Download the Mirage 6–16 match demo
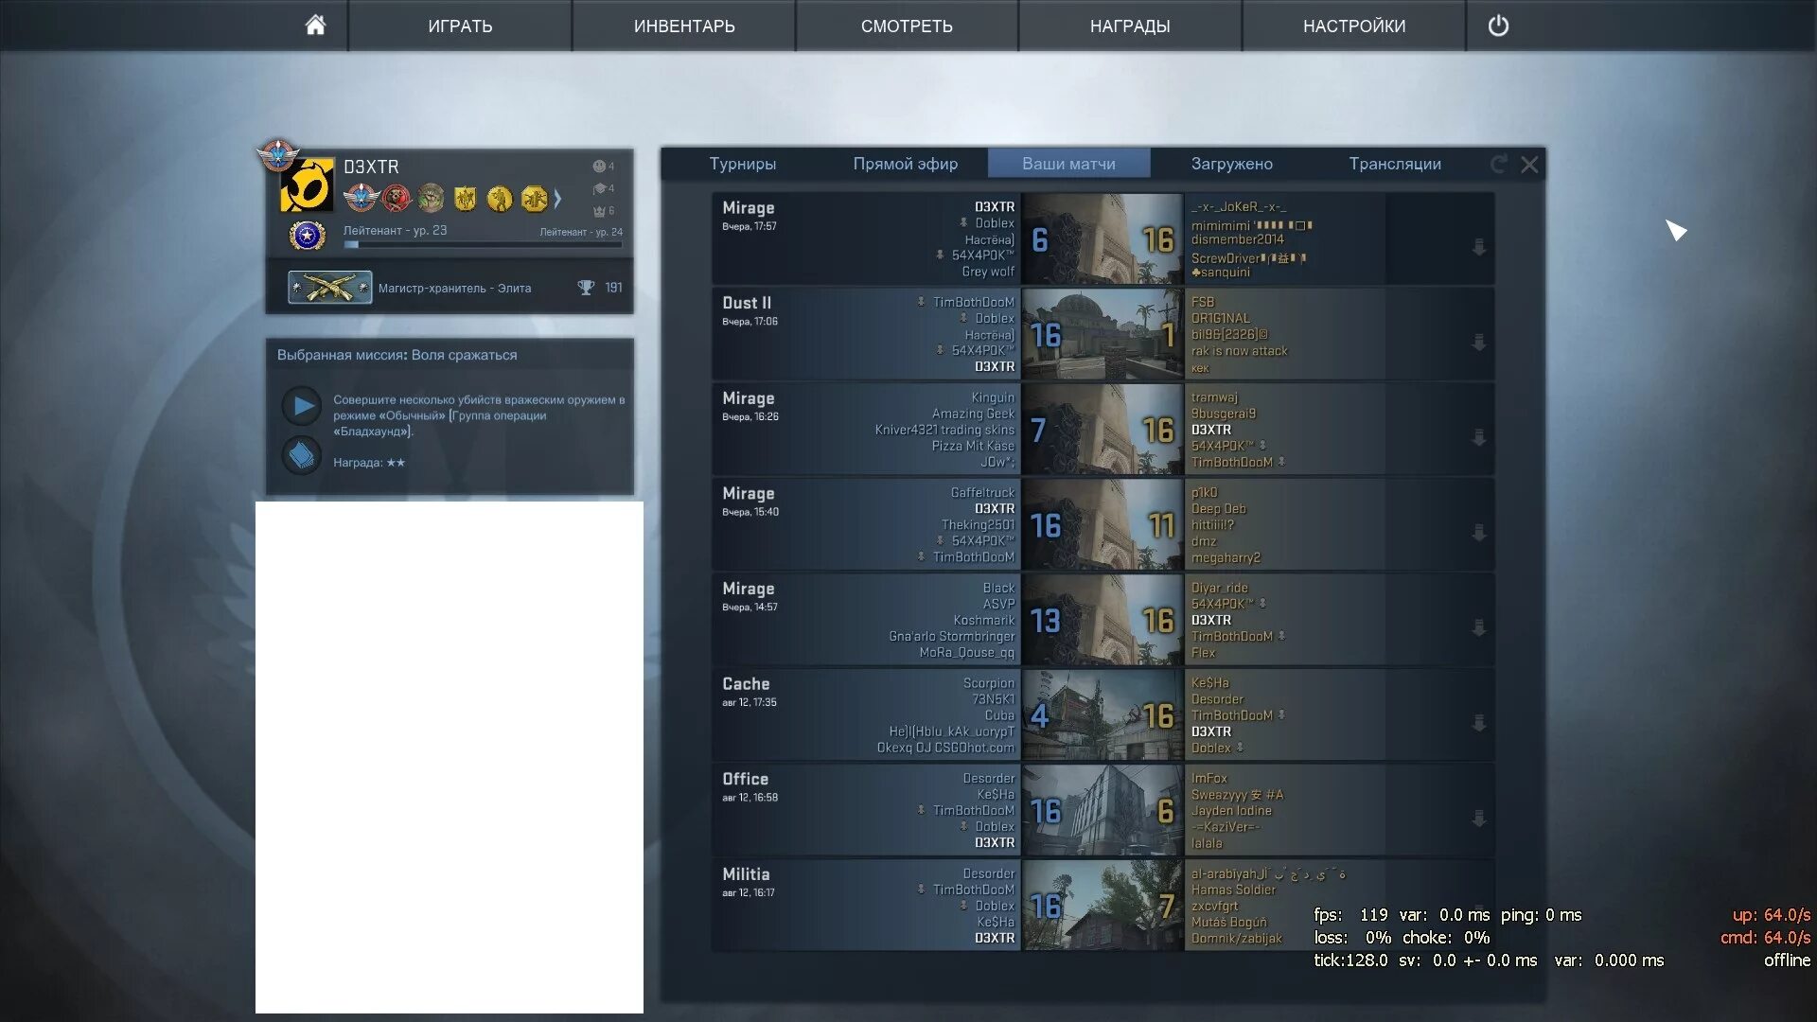 1478,248
